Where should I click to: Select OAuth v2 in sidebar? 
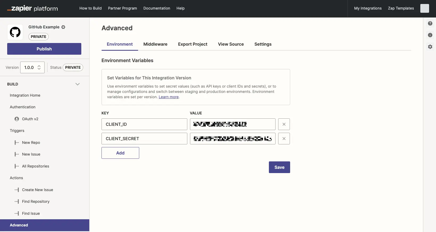pyautogui.click(x=30, y=119)
